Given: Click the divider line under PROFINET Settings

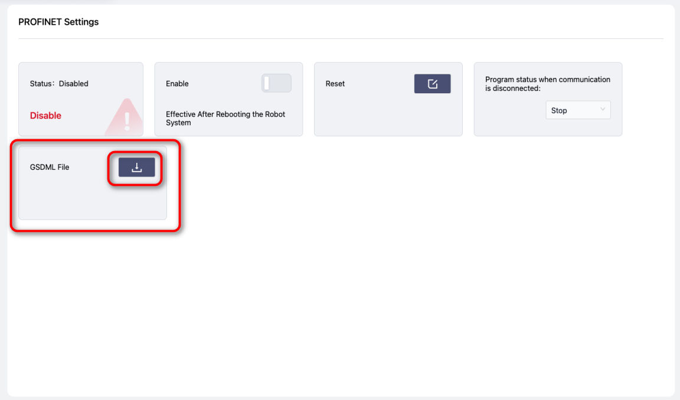Looking at the screenshot, I should coord(341,39).
